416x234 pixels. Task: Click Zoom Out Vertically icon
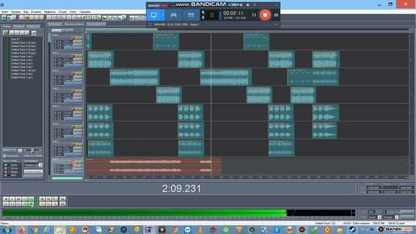[x=62, y=203]
